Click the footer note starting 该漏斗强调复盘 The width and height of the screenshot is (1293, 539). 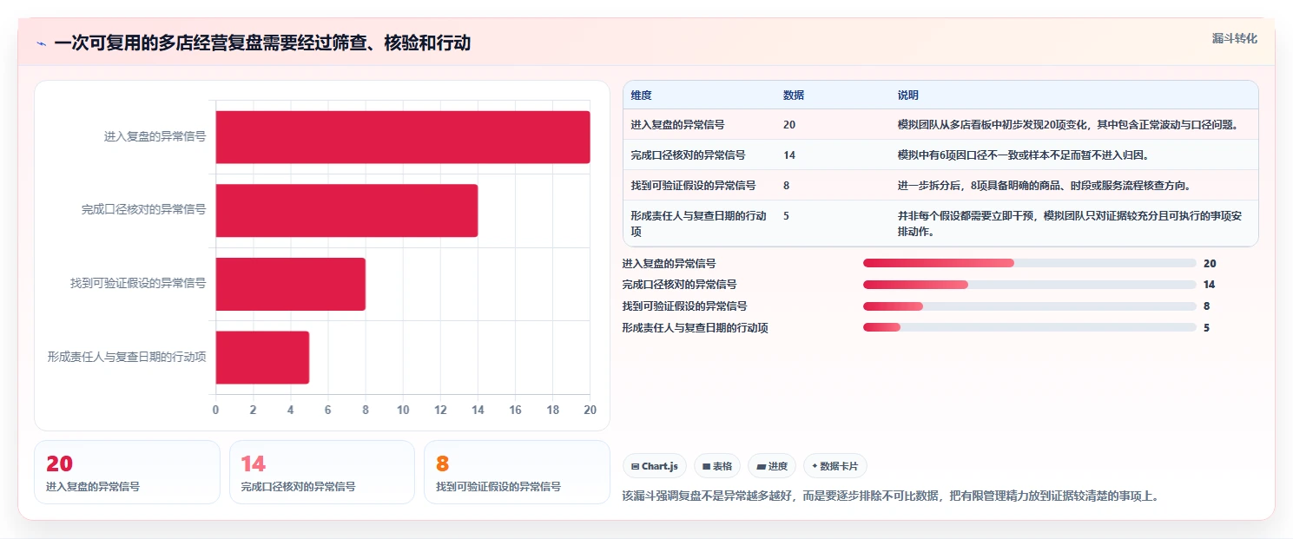pos(891,497)
